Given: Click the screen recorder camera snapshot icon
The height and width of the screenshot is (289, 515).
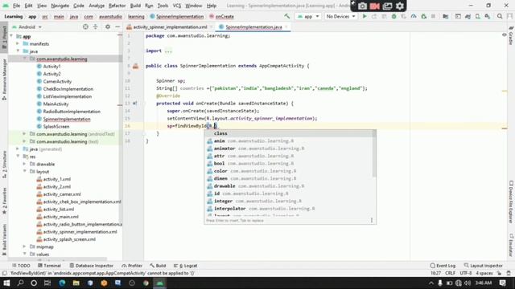Looking at the screenshot, I should coord(362,6).
